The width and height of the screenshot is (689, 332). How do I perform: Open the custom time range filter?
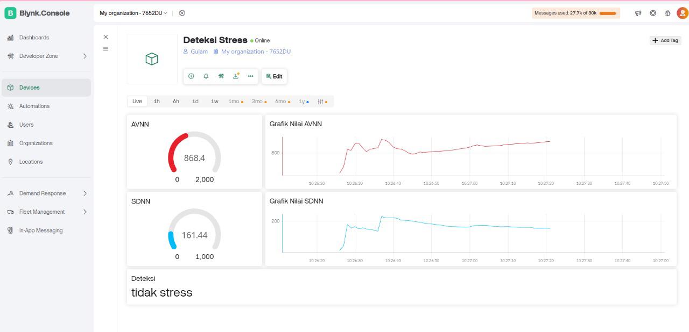pyautogui.click(x=322, y=102)
